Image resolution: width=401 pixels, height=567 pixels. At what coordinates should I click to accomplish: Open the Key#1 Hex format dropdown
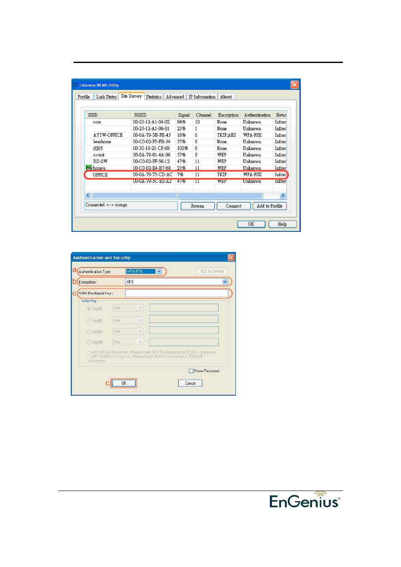point(140,308)
